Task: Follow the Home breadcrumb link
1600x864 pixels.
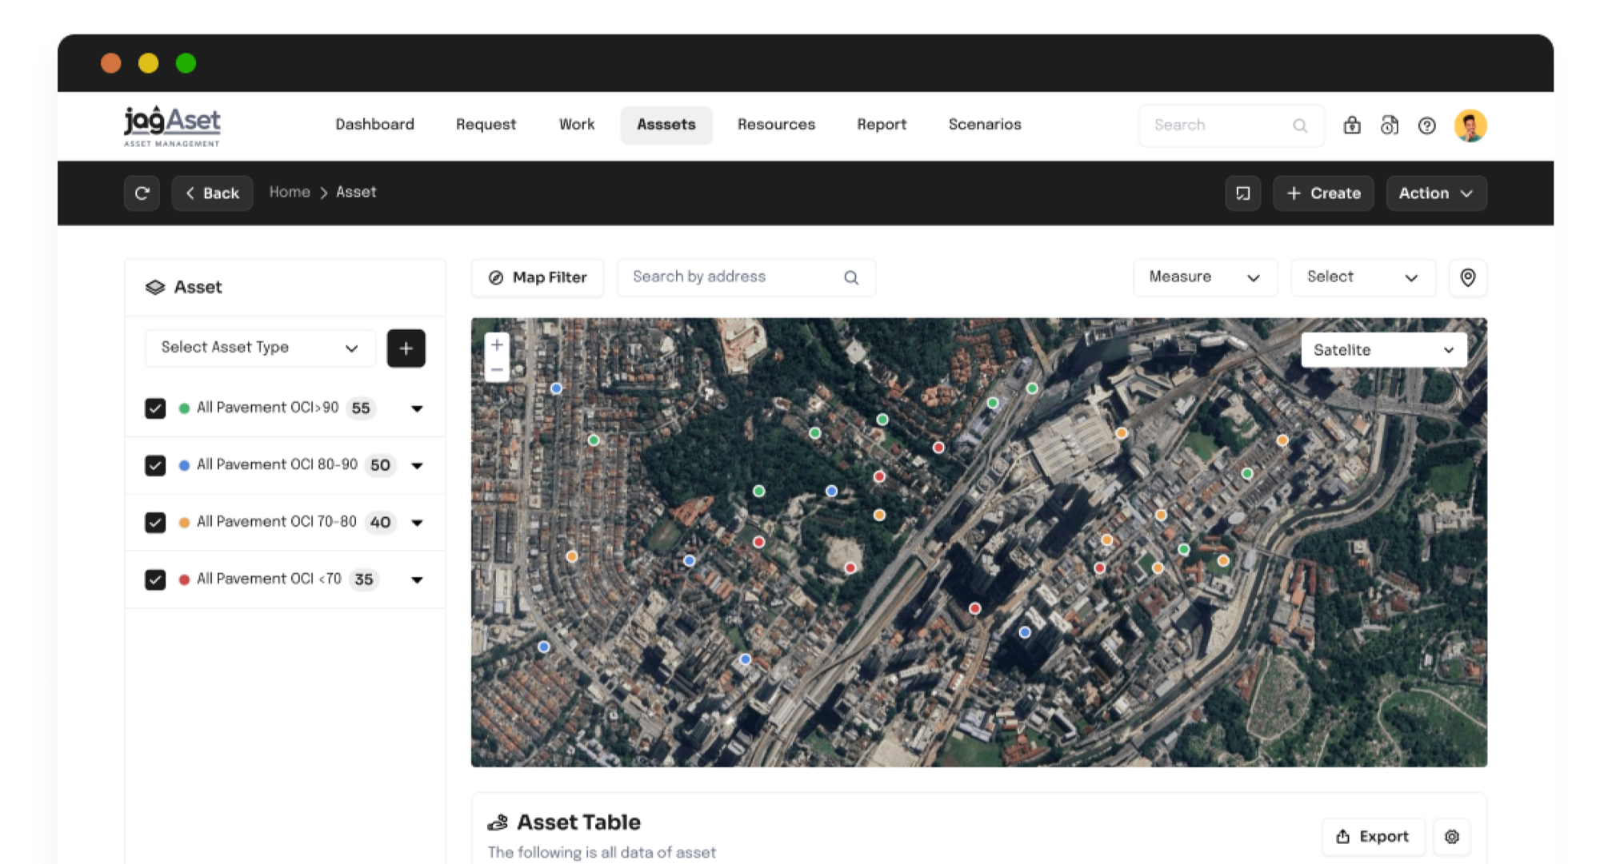Action: (290, 193)
